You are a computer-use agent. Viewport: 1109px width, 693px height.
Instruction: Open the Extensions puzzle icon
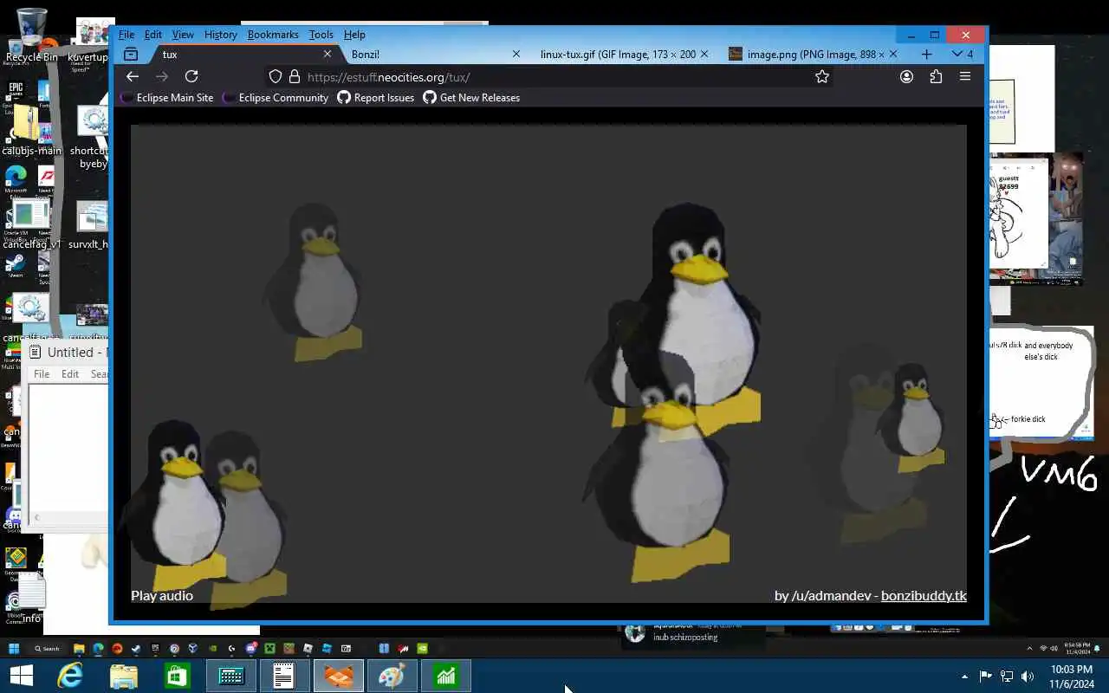(936, 76)
